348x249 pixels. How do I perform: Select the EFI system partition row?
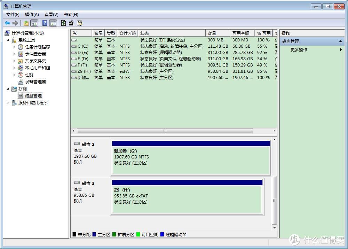click(174, 40)
